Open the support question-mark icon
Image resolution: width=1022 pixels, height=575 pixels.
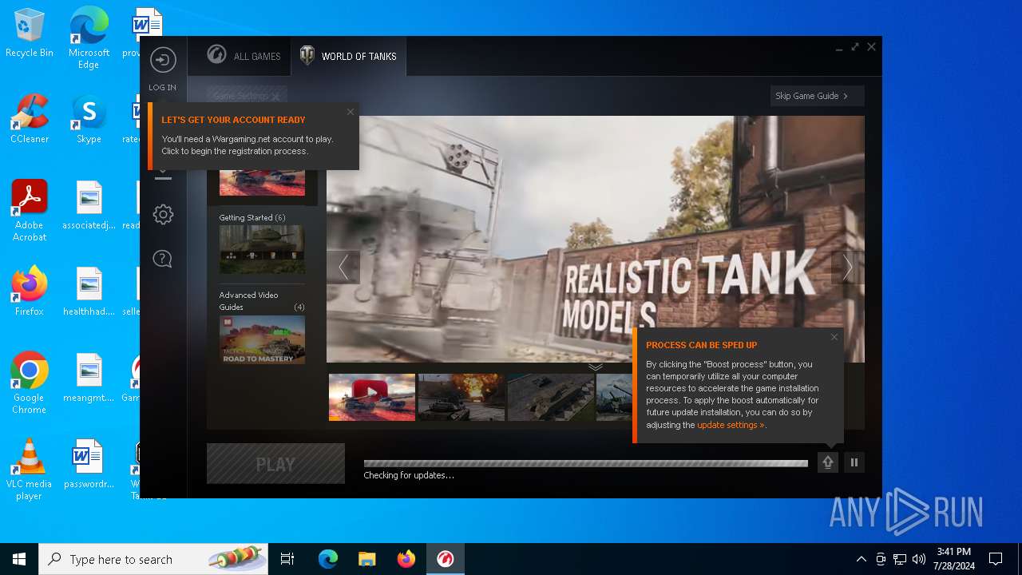coord(163,259)
